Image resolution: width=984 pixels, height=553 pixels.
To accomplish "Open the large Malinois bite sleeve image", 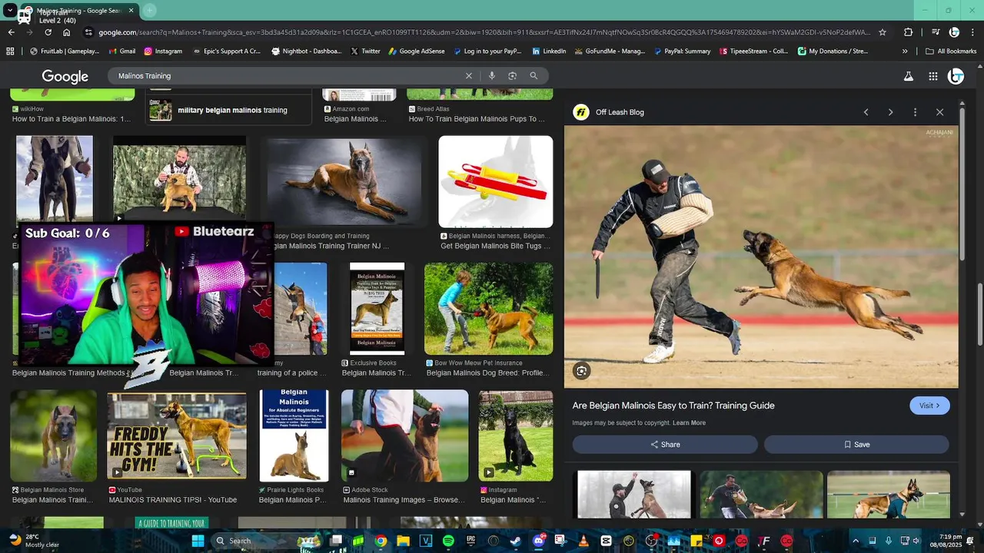I will [x=761, y=257].
